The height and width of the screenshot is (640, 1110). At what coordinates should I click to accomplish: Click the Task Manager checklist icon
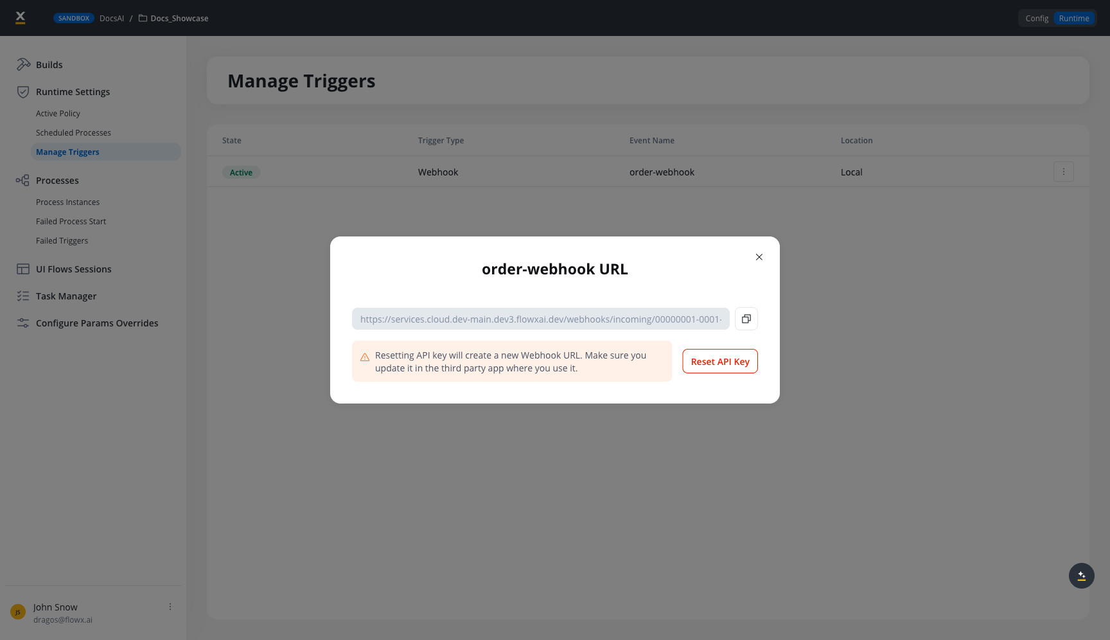tap(23, 296)
